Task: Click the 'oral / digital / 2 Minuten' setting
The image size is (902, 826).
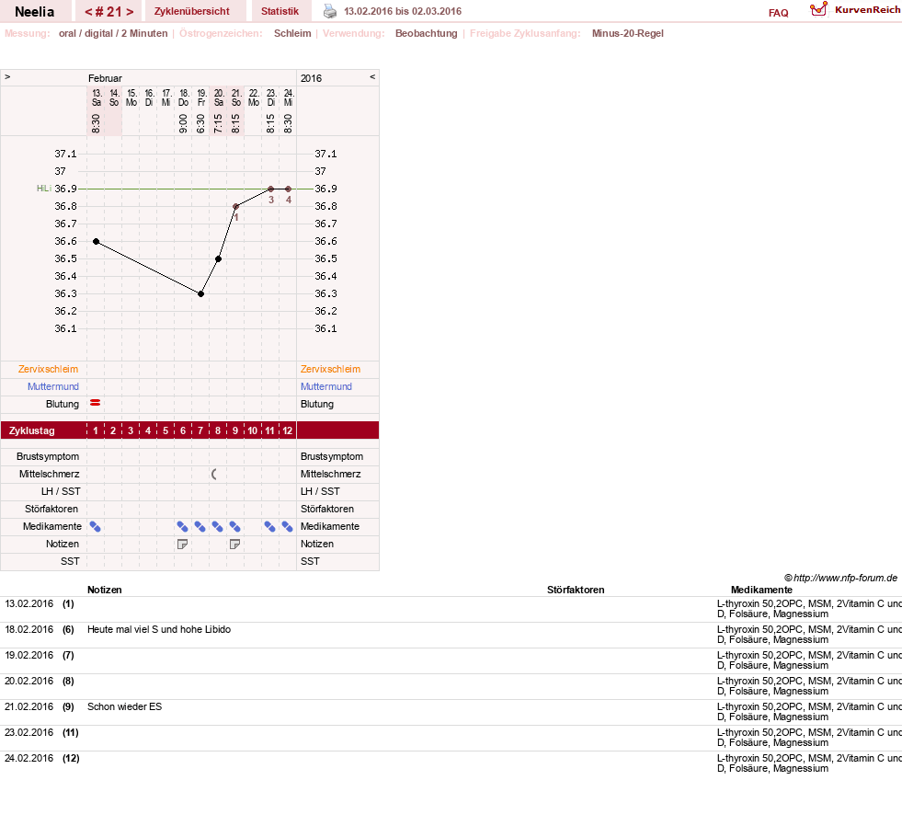Action: tap(113, 33)
